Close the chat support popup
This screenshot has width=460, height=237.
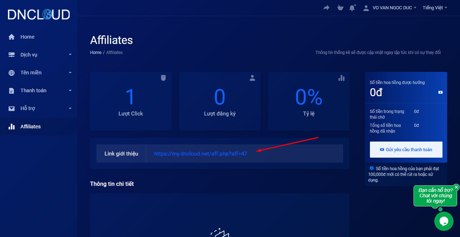(x=456, y=187)
